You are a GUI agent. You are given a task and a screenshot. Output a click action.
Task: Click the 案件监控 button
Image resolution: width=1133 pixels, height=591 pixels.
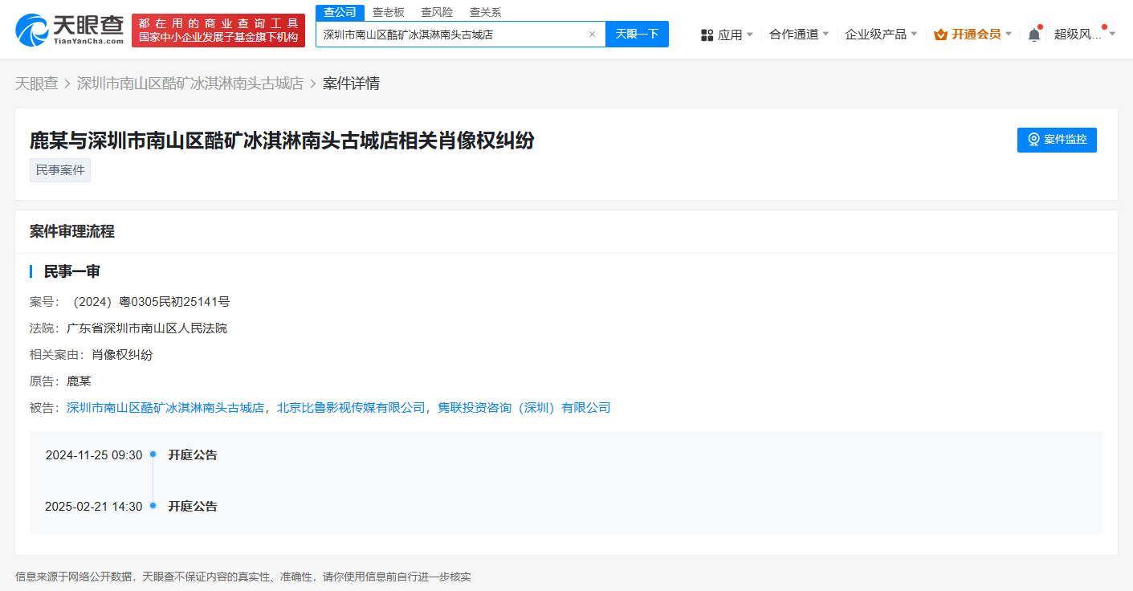coord(1057,140)
